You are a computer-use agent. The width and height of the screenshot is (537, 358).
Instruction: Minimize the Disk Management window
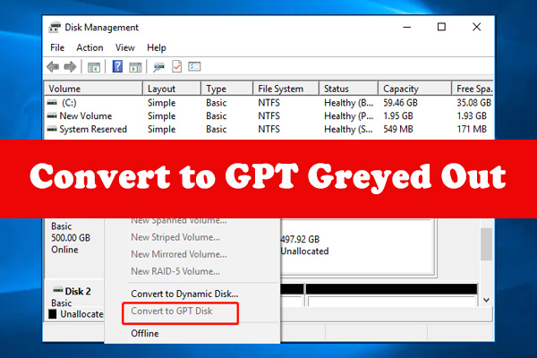coord(407,27)
